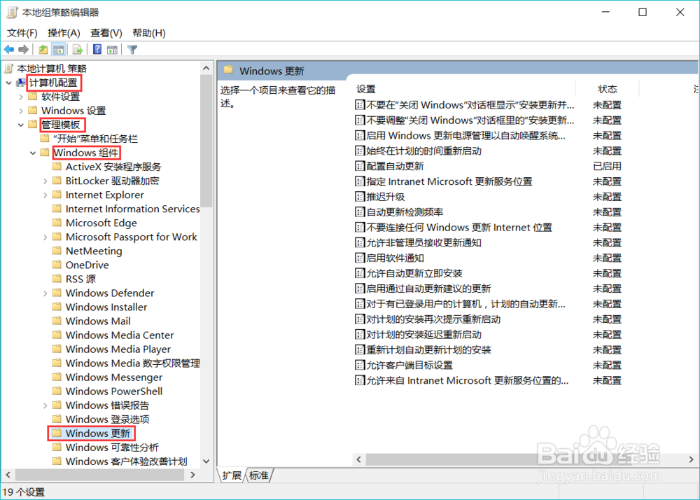Click the Filter funnel icon in the toolbar
This screenshot has height=500, width=700.
[132, 49]
